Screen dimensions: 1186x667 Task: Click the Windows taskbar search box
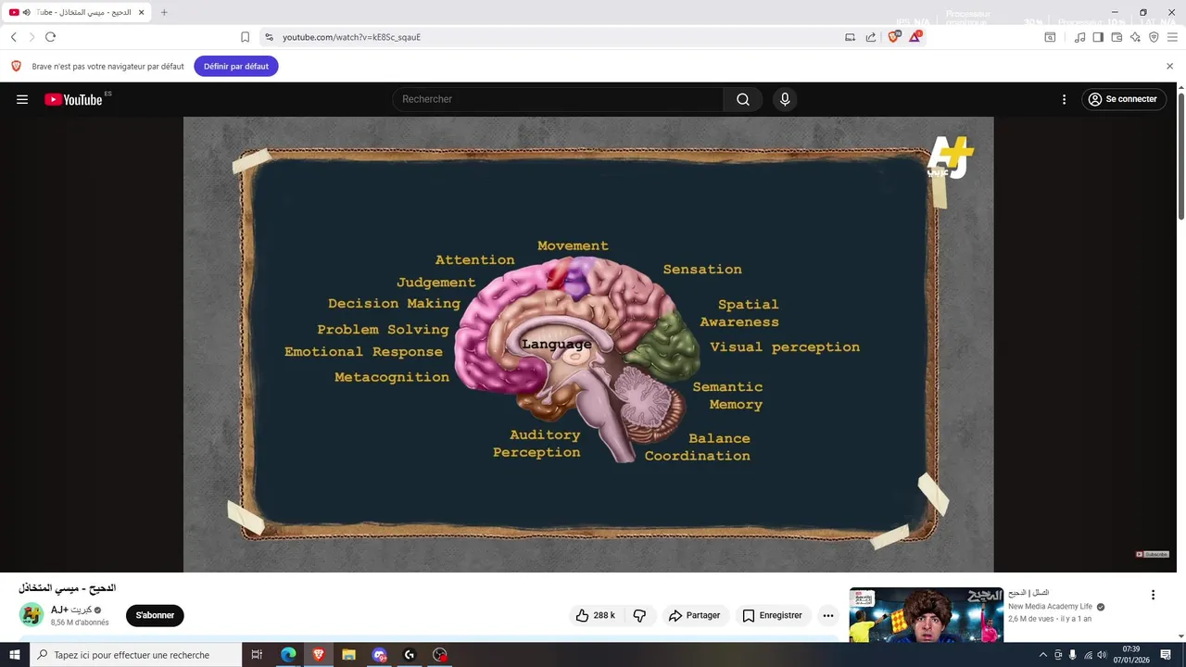[136, 655]
